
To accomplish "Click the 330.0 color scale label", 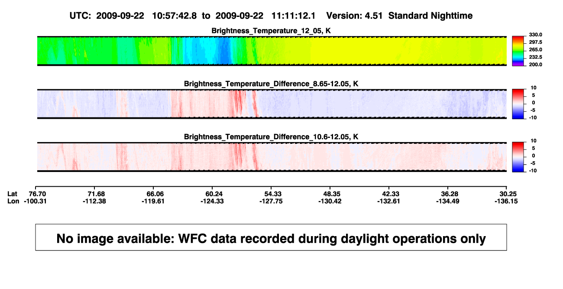I will (536, 35).
